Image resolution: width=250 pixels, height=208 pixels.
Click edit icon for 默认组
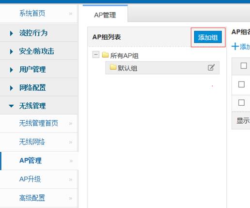click(211, 67)
